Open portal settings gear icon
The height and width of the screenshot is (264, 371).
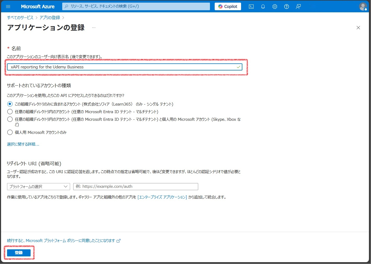275,7
